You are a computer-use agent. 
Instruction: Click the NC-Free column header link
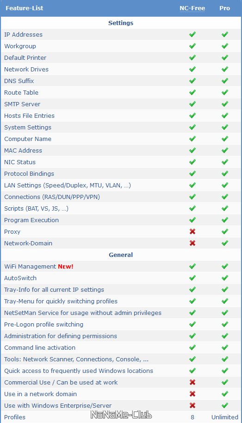click(x=192, y=8)
